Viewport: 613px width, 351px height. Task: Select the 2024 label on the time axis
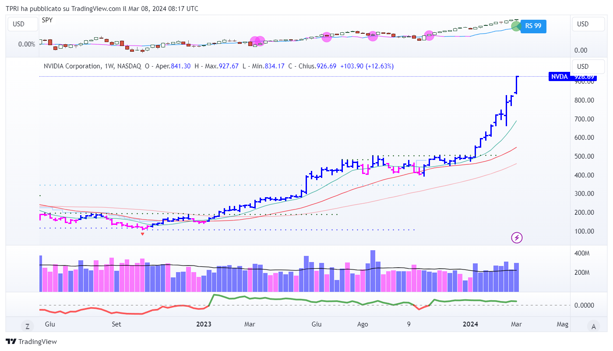click(x=471, y=324)
